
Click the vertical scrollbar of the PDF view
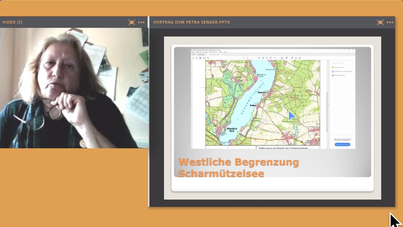pyautogui.click(x=327, y=112)
